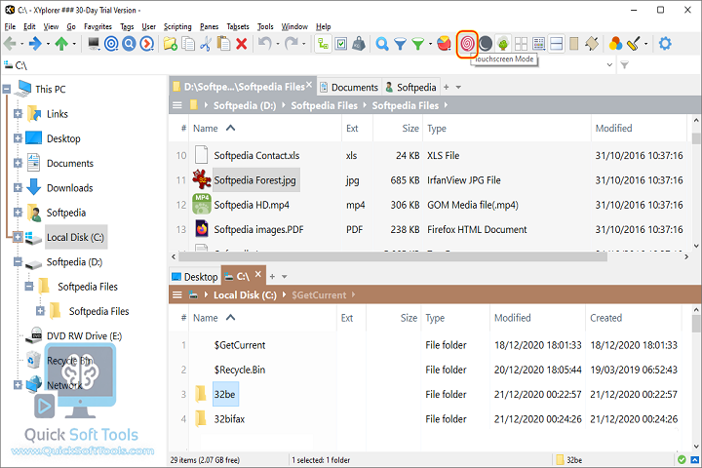The image size is (702, 468).
Task: Click Local Disk (C:) breadcrumb
Action: point(245,295)
